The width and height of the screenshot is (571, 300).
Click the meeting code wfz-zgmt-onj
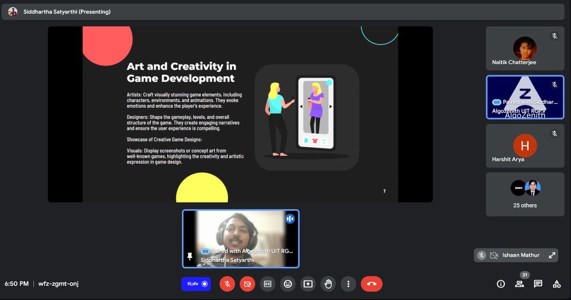[59, 284]
